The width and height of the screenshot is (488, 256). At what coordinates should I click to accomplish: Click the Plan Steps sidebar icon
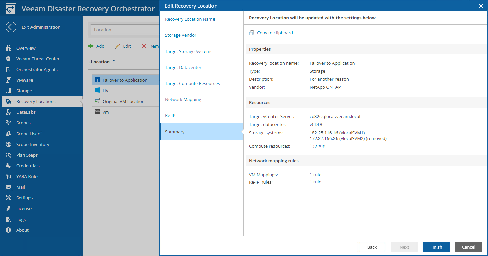(9, 155)
